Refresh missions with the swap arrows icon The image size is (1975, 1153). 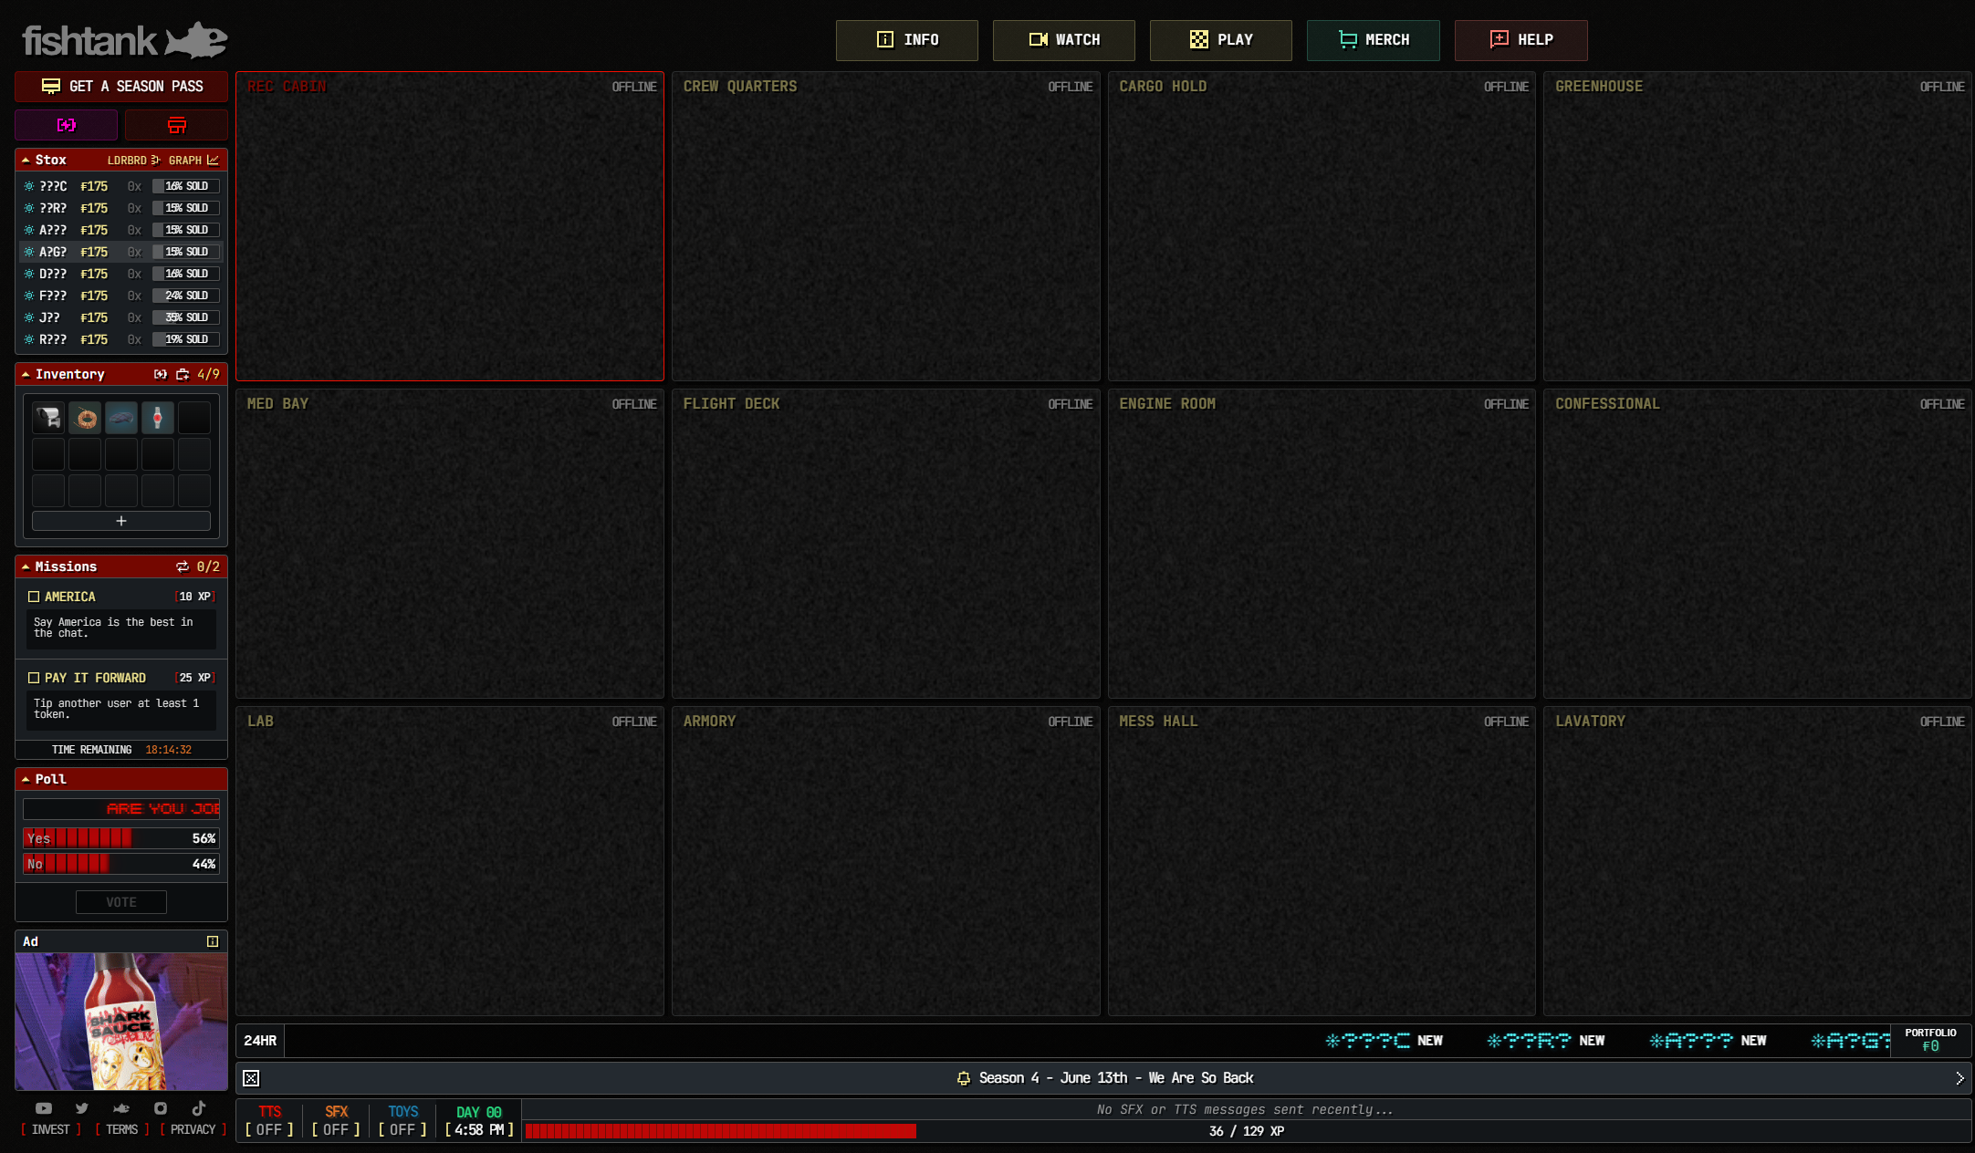point(183,566)
